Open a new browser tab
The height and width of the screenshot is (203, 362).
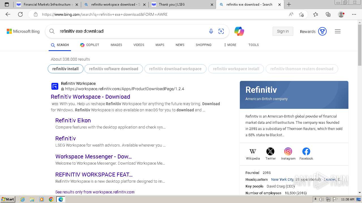[x=289, y=5]
